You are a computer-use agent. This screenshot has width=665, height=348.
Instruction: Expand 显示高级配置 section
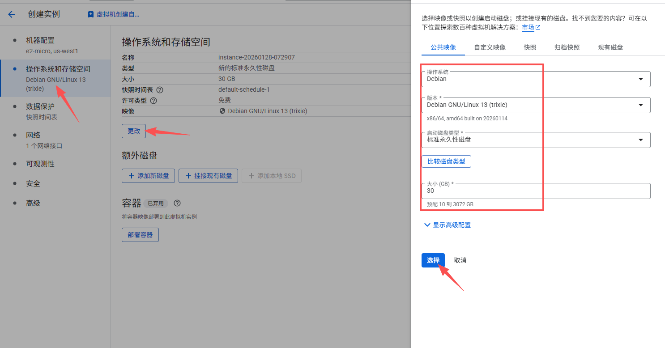(x=447, y=225)
